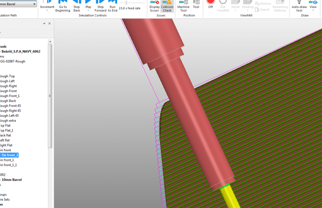Select the GG-02087-Rough NC program
This screenshot has width=322, height=208.
coord(12,61)
